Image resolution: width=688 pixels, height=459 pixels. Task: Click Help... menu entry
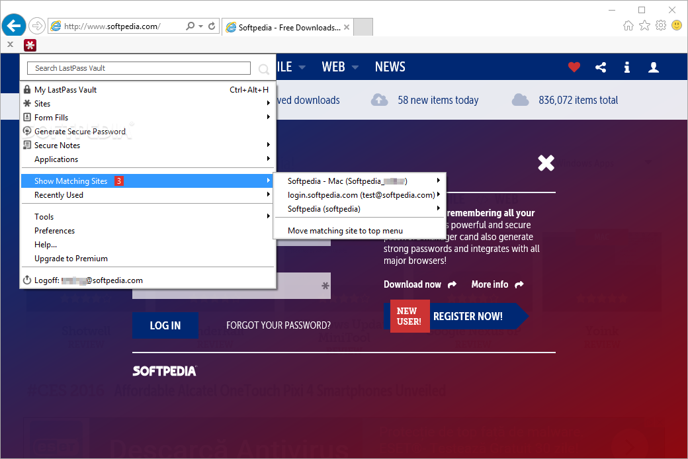[x=148, y=245]
